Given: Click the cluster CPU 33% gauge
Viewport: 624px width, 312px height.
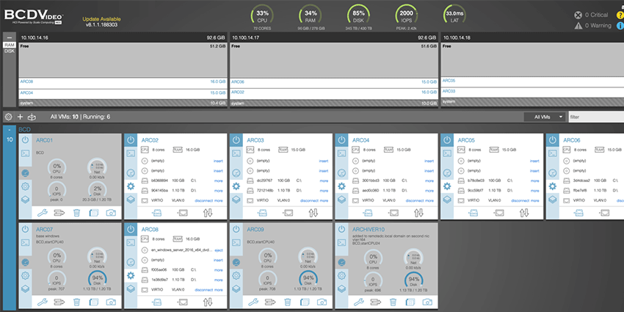Looking at the screenshot, I should coord(262,15).
